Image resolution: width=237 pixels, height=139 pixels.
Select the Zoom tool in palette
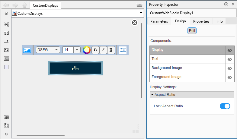click(6, 25)
